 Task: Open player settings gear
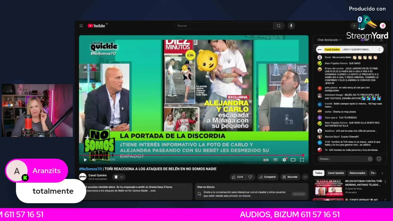coord(284,160)
